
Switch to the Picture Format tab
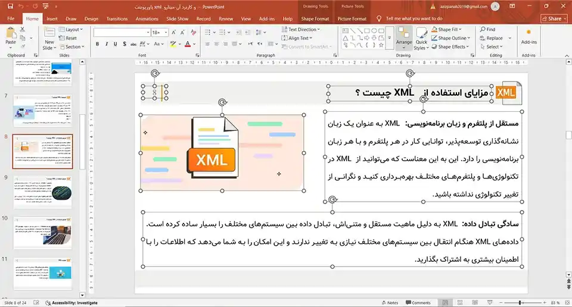tap(352, 18)
